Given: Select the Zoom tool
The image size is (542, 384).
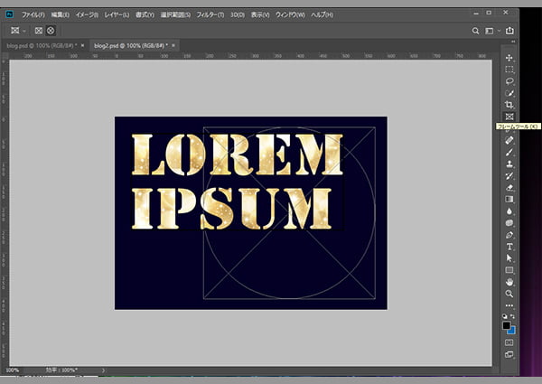Looking at the screenshot, I should point(509,293).
